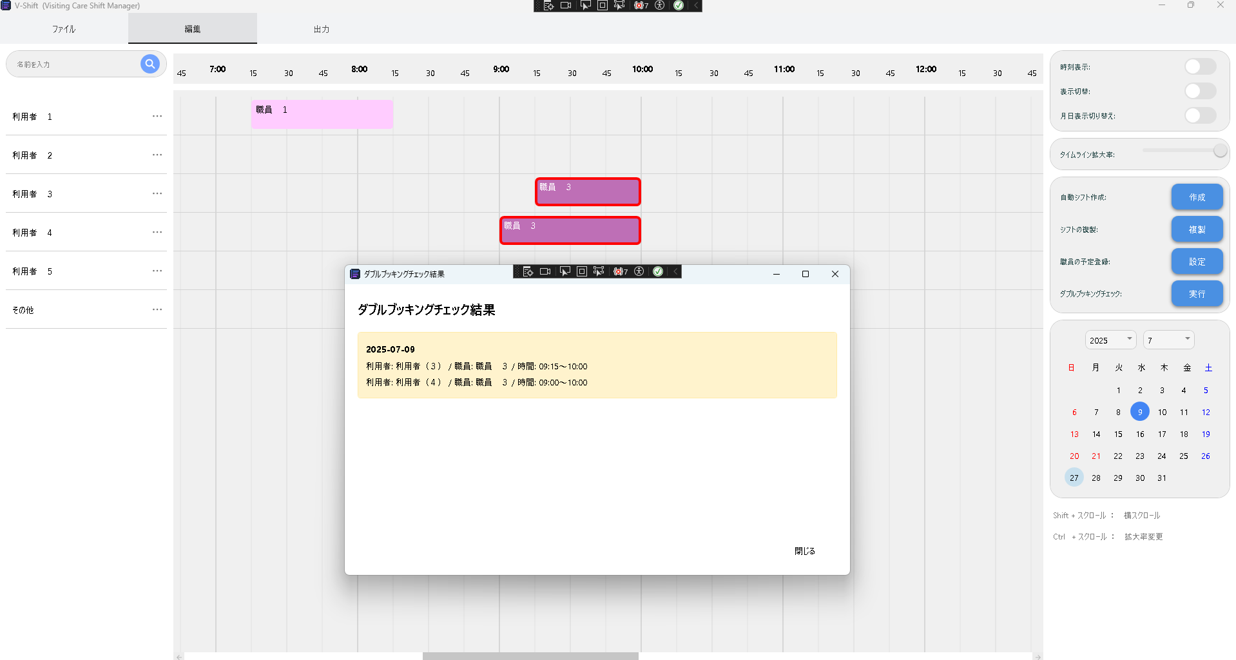Image resolution: width=1236 pixels, height=660 pixels.
Task: Toggle the 時刻表示 switch
Action: click(1200, 67)
